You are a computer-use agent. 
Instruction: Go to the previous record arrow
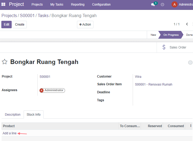click(x=187, y=24)
